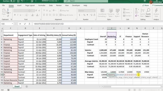The height and width of the screenshot is (91, 163).
Task: Click Center align icon
Action: [x=47, y=15]
